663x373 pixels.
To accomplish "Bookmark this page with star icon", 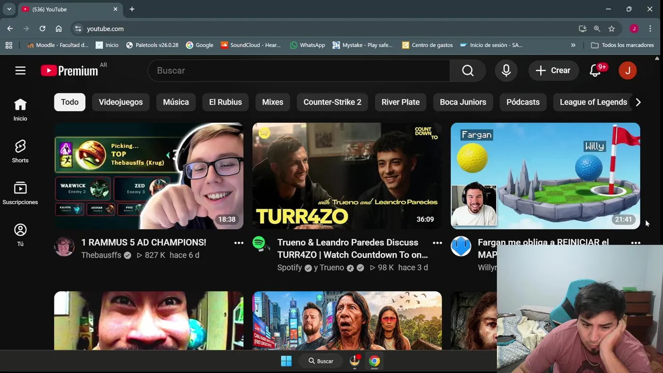I will (x=612, y=28).
